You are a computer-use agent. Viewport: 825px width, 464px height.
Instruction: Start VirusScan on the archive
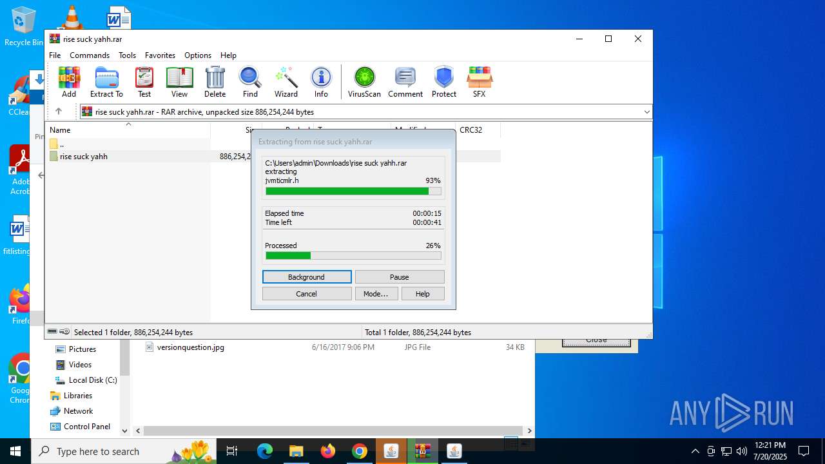point(364,82)
